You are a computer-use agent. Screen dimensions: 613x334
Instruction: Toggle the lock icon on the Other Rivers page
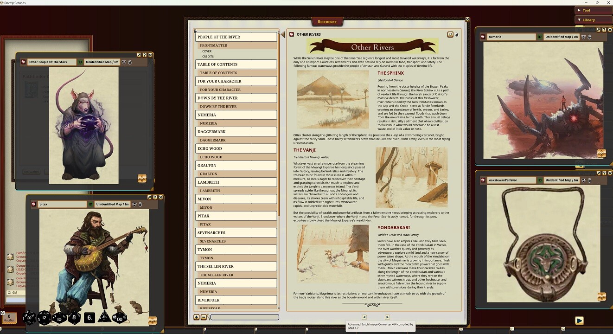click(457, 34)
